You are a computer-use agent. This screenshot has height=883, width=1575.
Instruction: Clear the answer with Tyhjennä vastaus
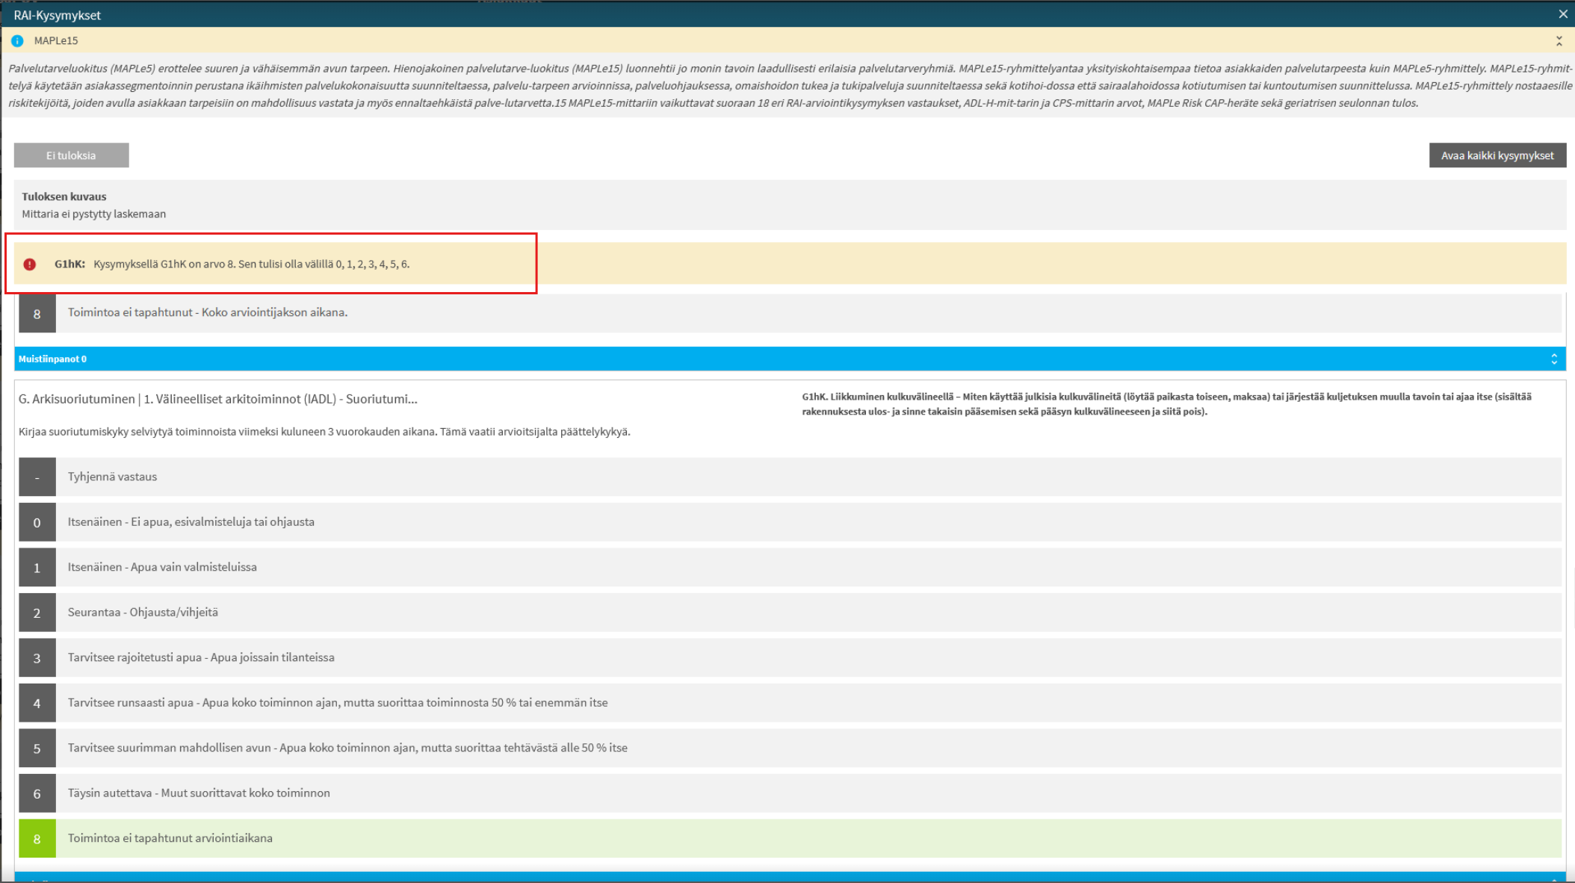(x=112, y=477)
